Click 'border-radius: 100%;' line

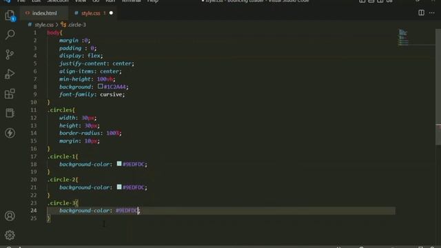pyautogui.click(x=90, y=133)
